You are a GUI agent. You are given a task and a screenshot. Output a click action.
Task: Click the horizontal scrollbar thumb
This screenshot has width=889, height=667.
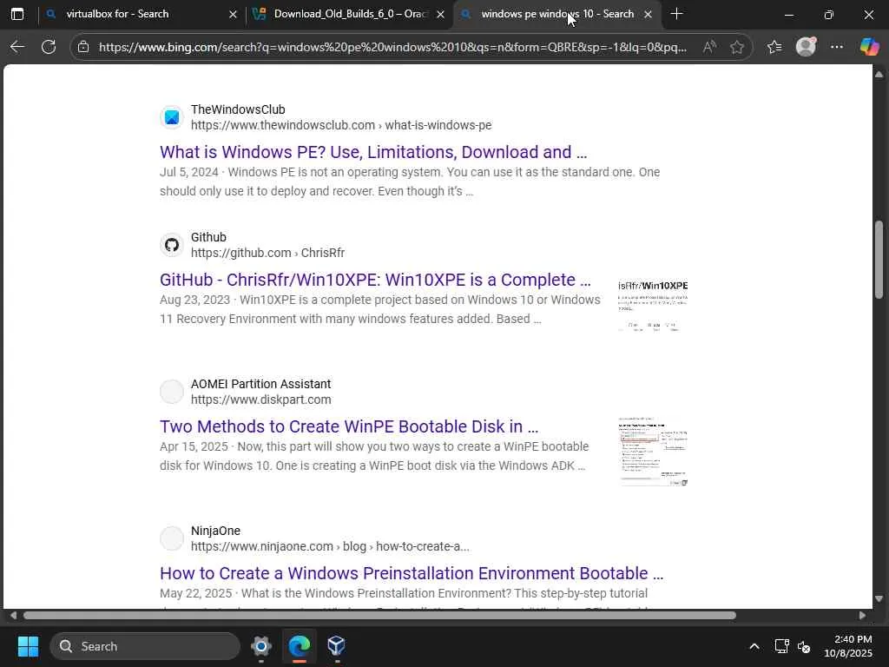pyautogui.click(x=379, y=616)
